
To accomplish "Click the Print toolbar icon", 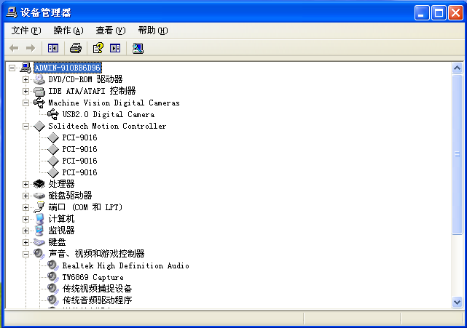I will (x=75, y=48).
